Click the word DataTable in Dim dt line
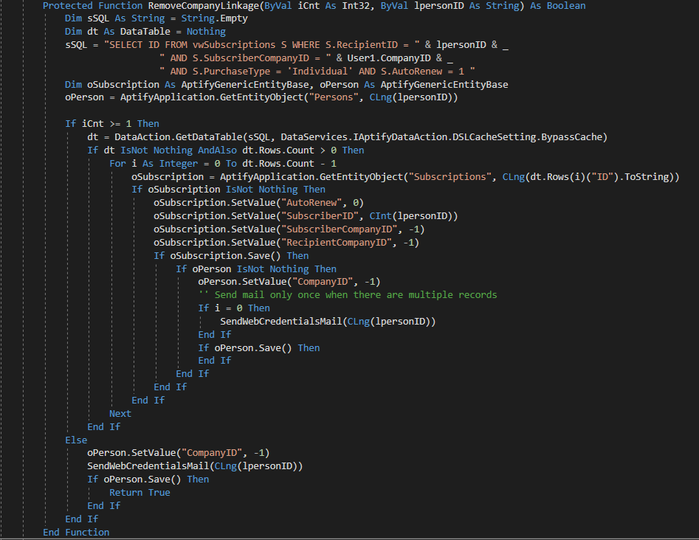 tap(145, 32)
